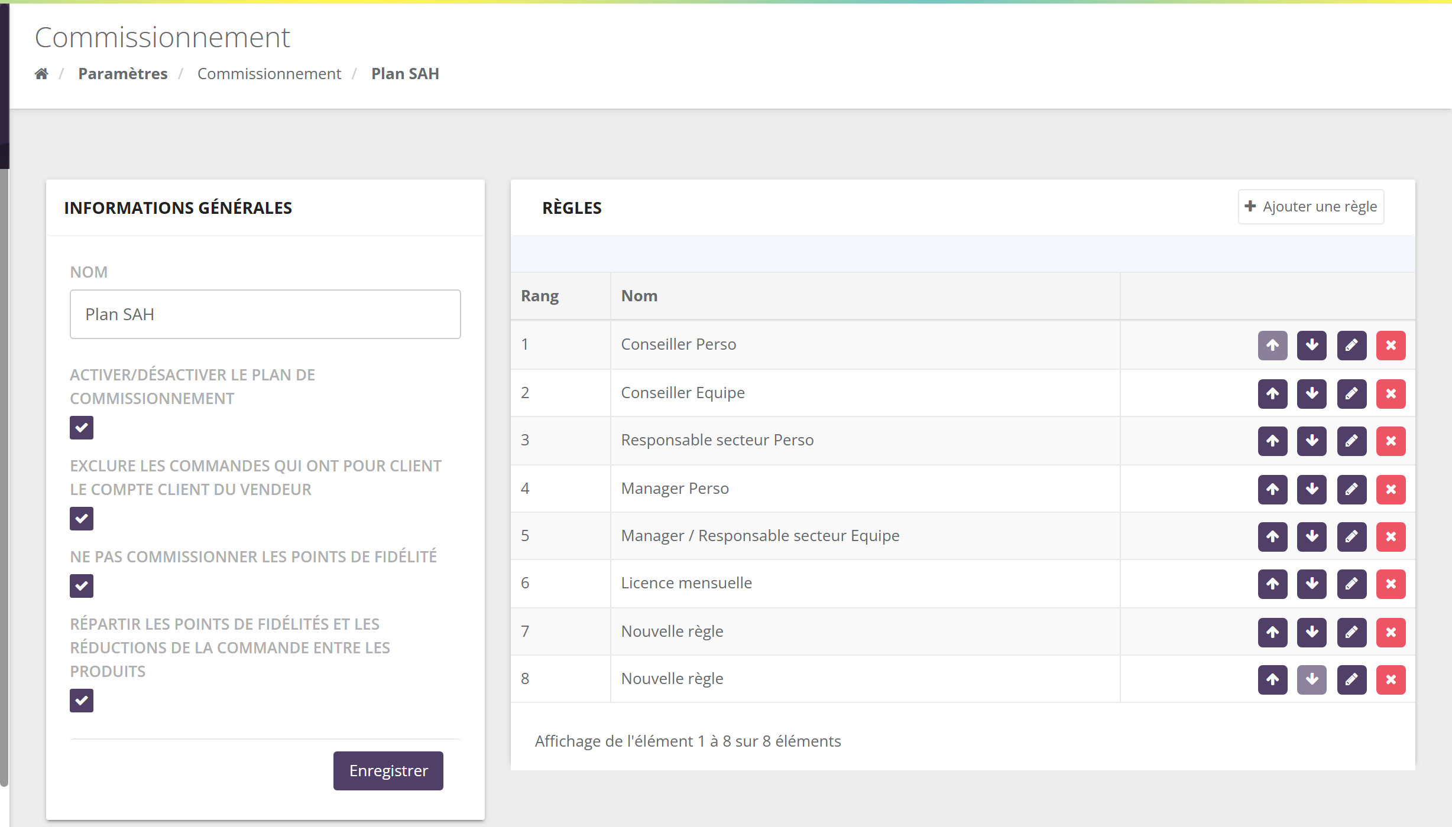1452x827 pixels.
Task: Uncheck exclure les commandes du vendeur
Action: click(x=82, y=519)
